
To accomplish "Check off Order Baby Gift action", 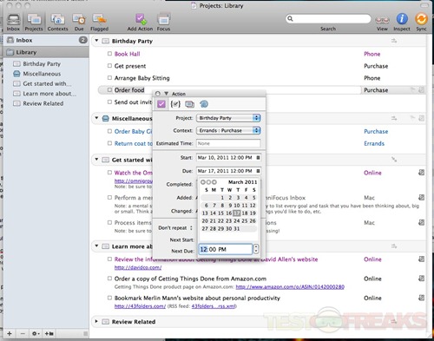I will (109, 131).
